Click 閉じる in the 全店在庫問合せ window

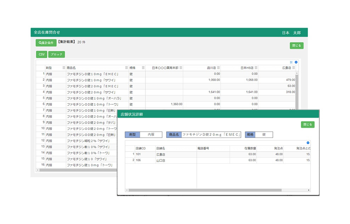[x=297, y=46]
